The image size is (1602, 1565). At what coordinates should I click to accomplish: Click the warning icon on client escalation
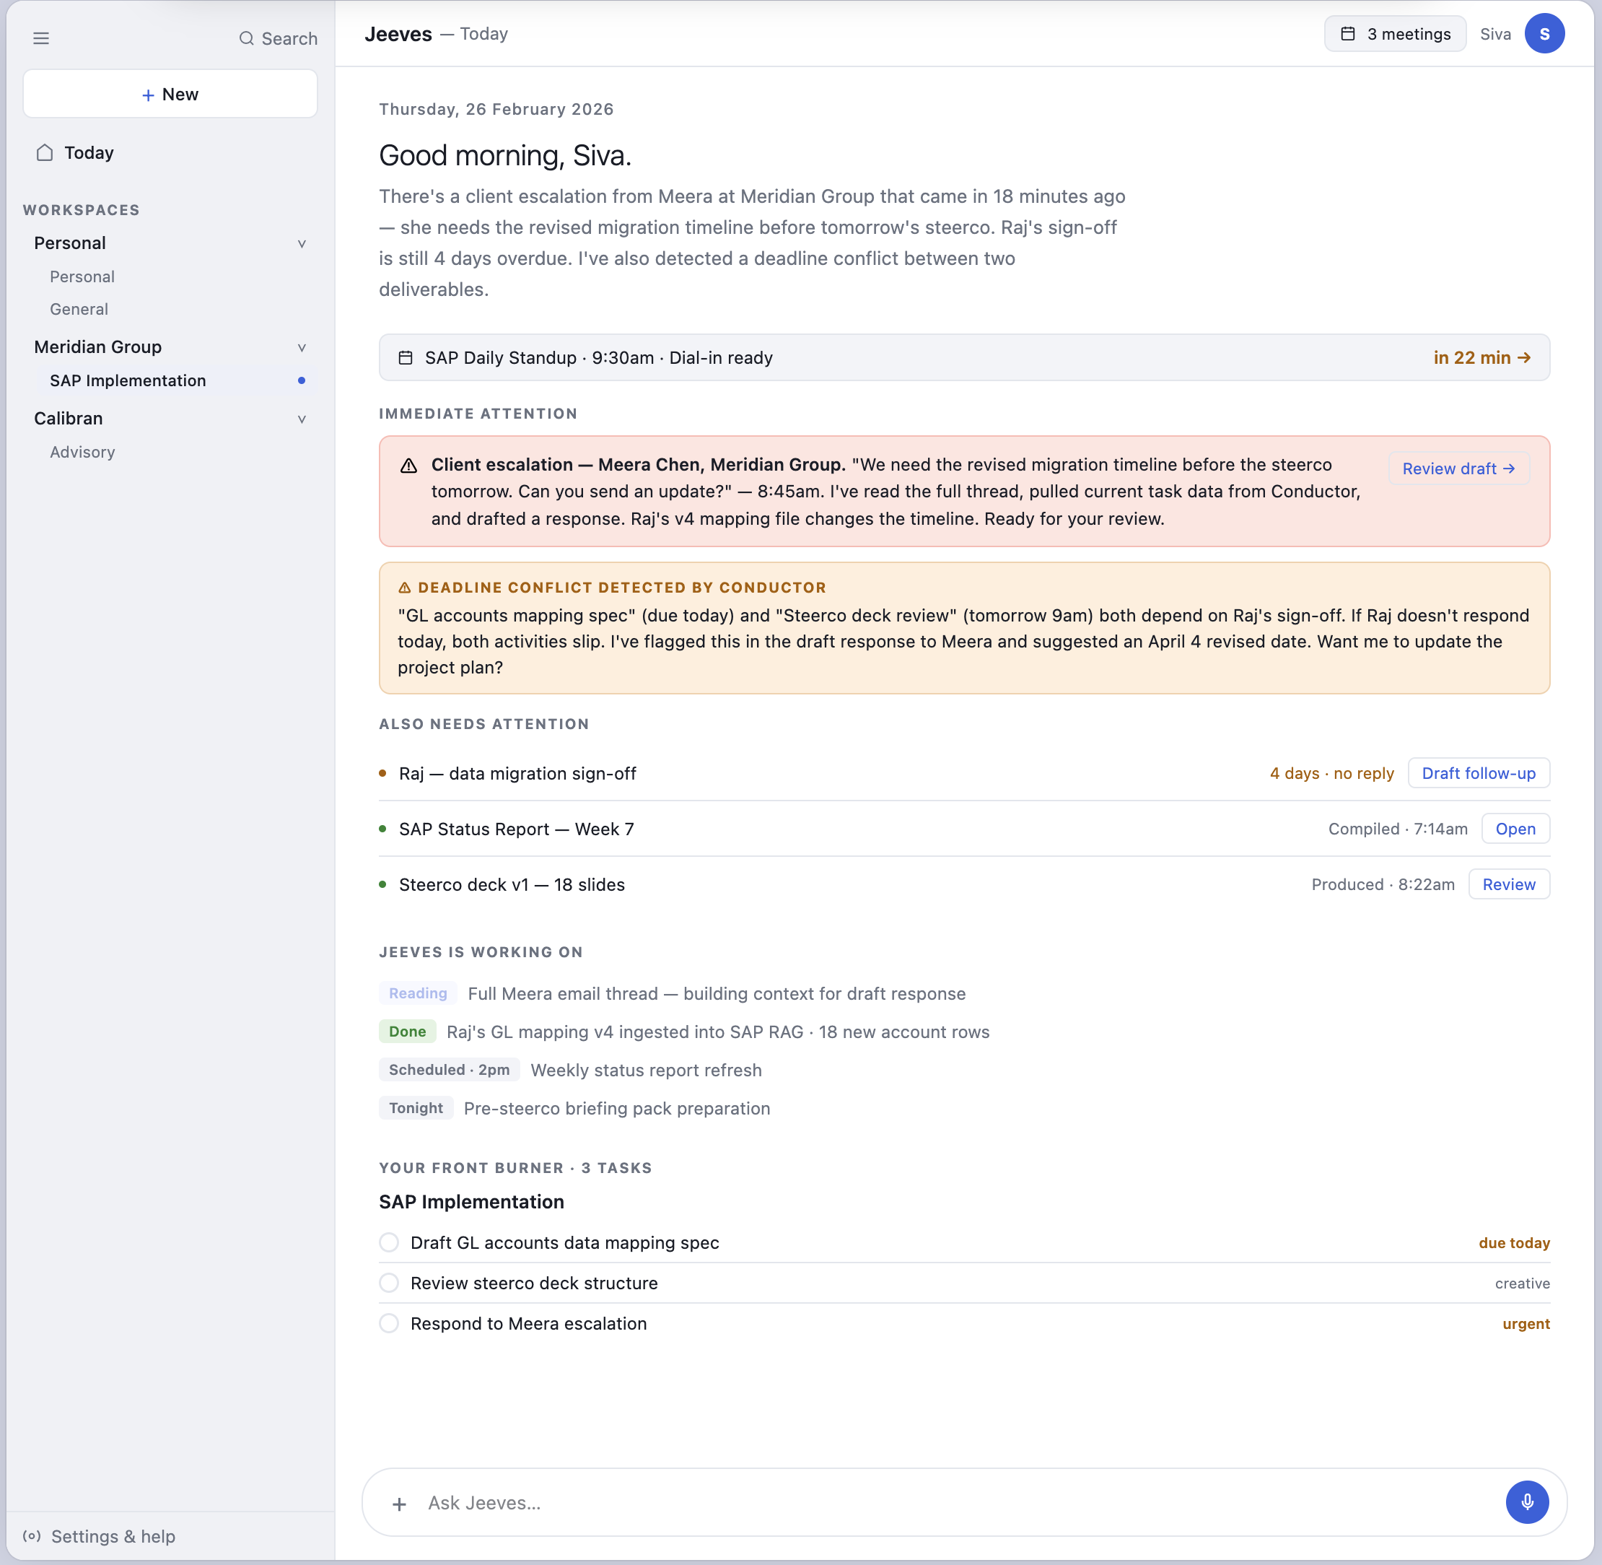[x=408, y=466]
